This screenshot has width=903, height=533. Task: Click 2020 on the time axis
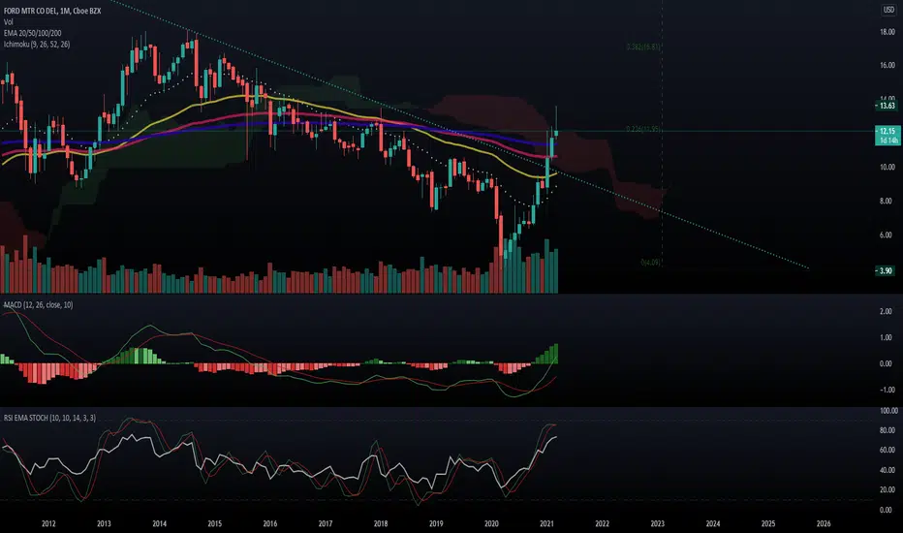tap(491, 523)
